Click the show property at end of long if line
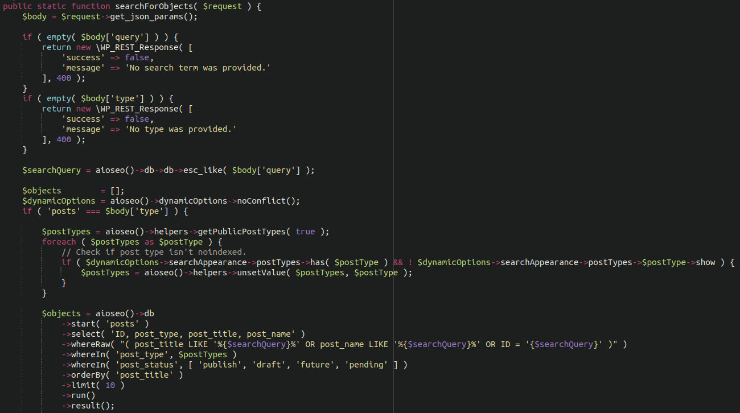Image resolution: width=740 pixels, height=413 pixels. click(x=705, y=262)
